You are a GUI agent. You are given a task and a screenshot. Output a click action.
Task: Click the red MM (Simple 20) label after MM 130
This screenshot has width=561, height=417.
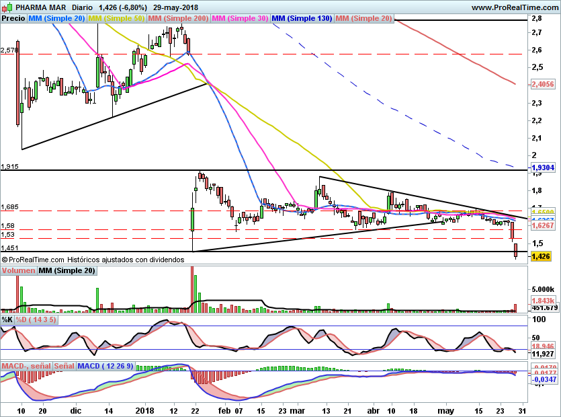363,18
